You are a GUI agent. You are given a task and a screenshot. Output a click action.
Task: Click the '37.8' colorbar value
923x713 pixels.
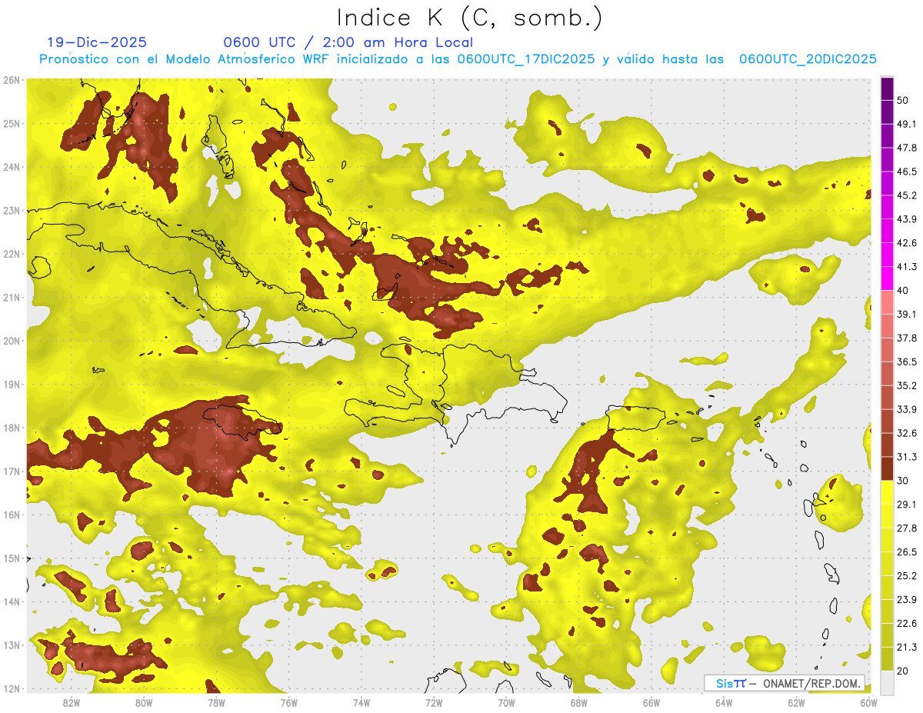(x=906, y=338)
